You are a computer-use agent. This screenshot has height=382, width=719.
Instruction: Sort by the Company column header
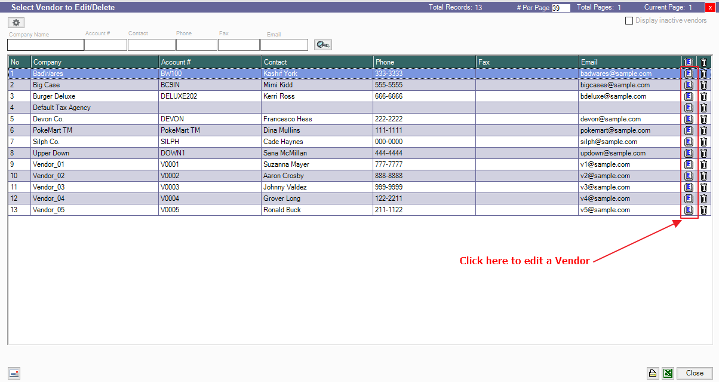coord(94,62)
